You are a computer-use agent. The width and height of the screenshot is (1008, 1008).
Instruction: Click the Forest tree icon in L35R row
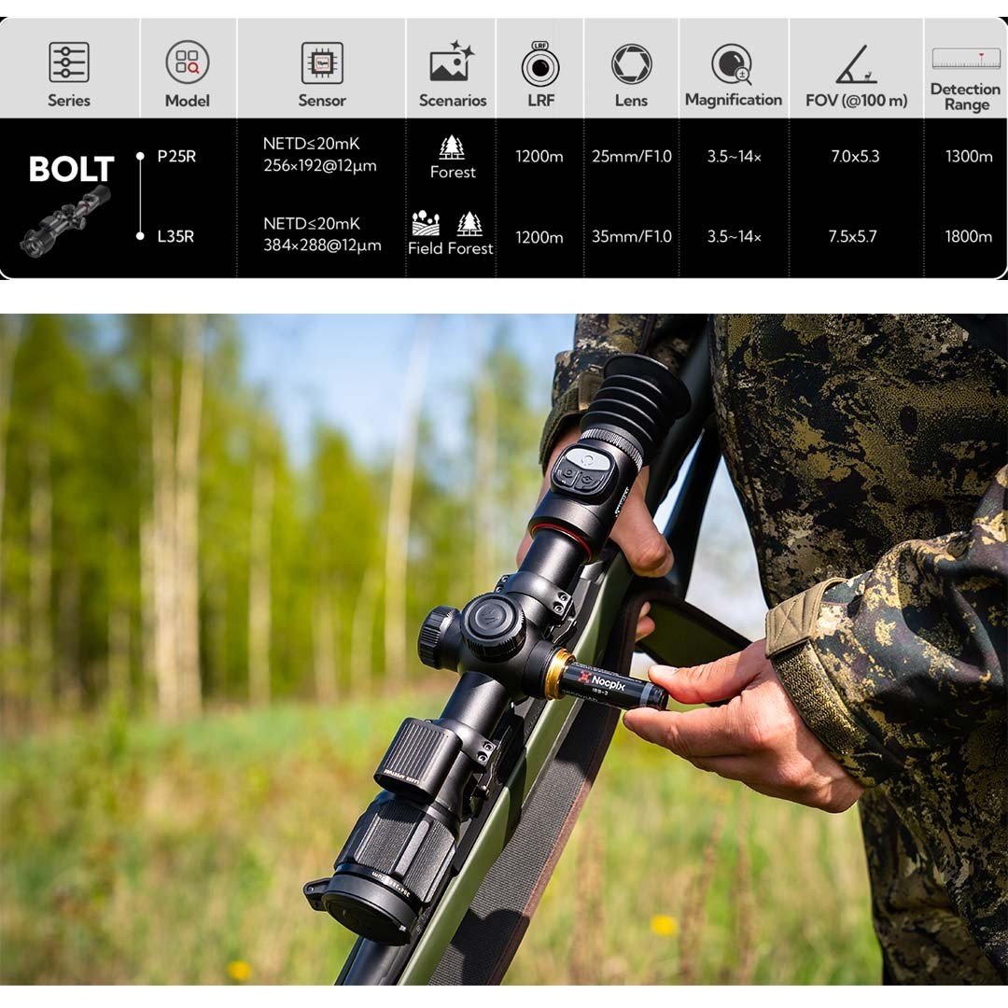click(x=469, y=224)
